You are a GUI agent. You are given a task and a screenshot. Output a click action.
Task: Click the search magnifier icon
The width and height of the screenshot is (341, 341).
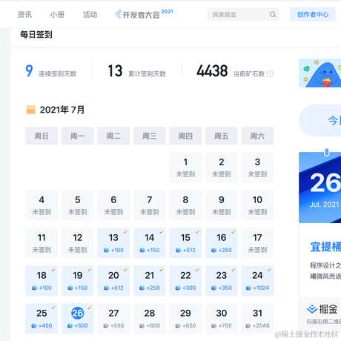273,14
